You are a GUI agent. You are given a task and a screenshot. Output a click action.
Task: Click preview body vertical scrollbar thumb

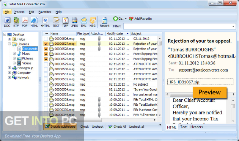tap(233, 106)
